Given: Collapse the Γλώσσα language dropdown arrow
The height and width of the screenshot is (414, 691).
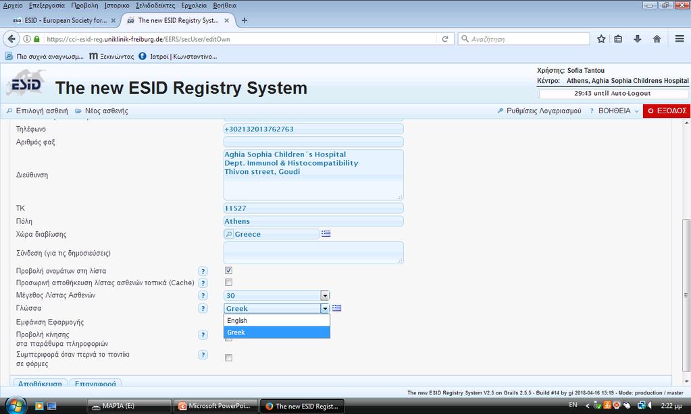Looking at the screenshot, I should (325, 308).
